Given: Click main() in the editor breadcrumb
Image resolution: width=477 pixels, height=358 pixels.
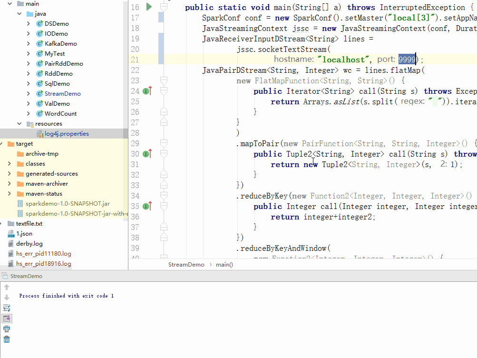Looking at the screenshot, I should pyautogui.click(x=224, y=265).
